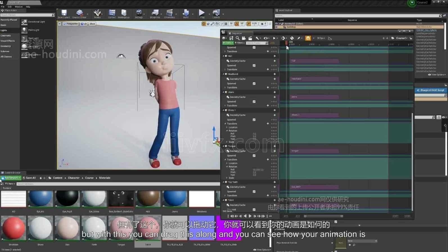Viewport: 448px width, 252px height.
Task: Click the Launch toolbar icon
Action: point(216,14)
